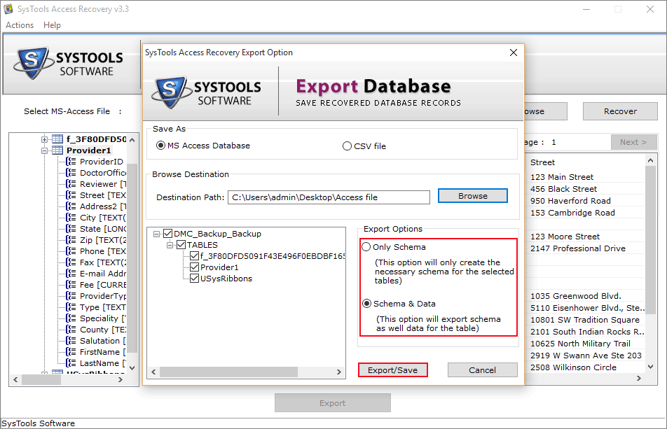667x429 pixels.
Task: Click the Cancel button in dialog
Action: coord(482,370)
